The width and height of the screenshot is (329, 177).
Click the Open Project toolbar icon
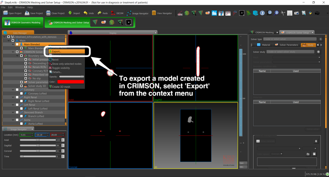coord(5,13)
